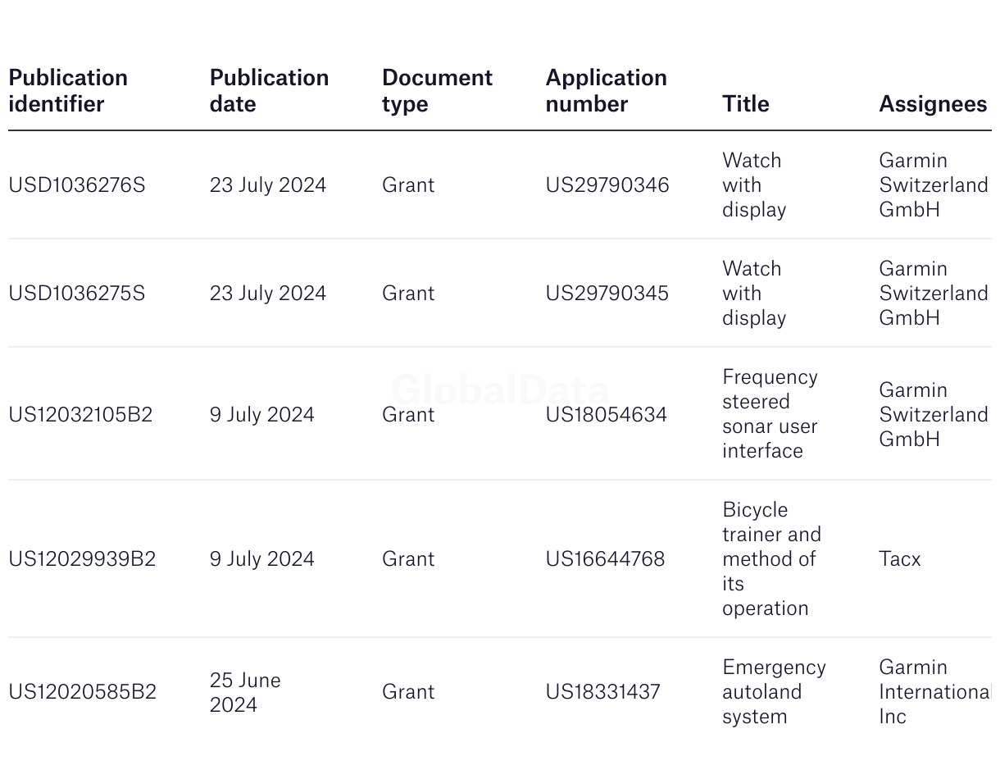1000x779 pixels.
Task: Open the US12029939B2 patent entry
Action: coord(82,559)
